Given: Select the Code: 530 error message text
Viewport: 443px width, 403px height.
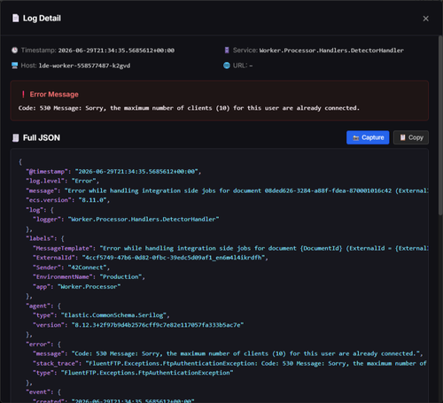Looking at the screenshot, I should 189,108.
